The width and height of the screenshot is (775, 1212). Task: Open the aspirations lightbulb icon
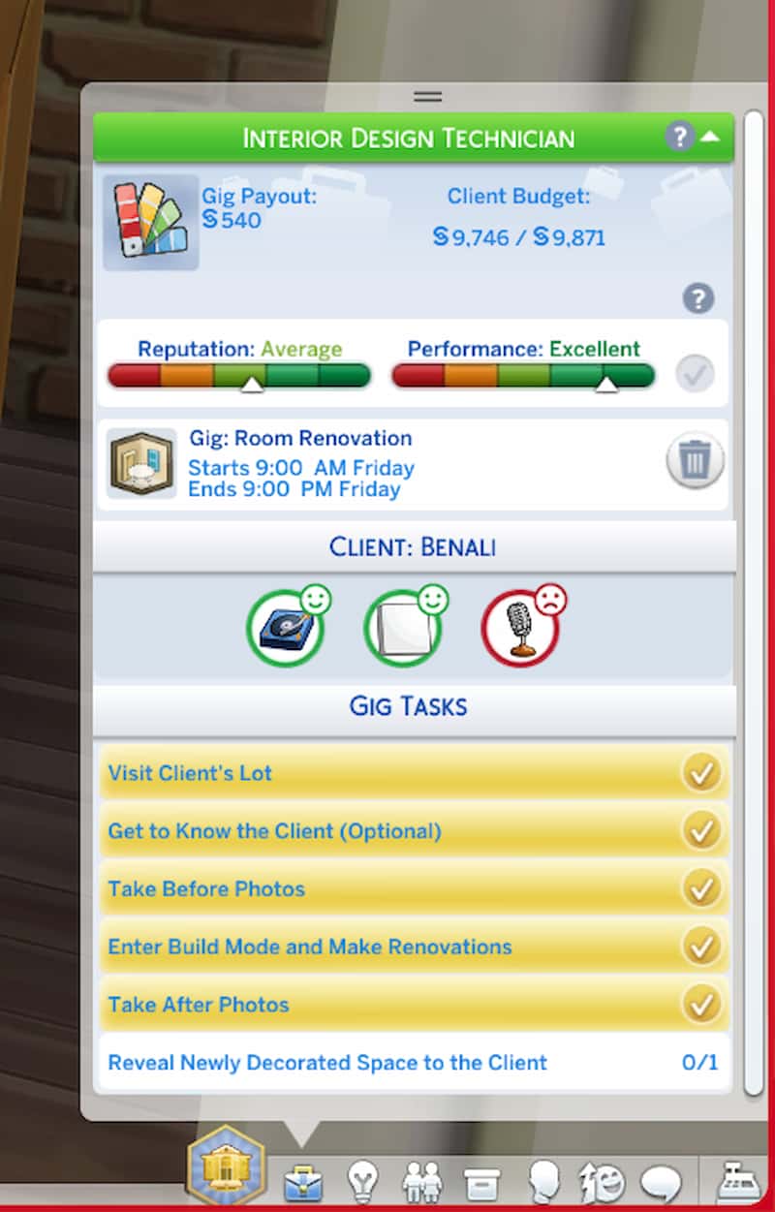pyautogui.click(x=362, y=1182)
